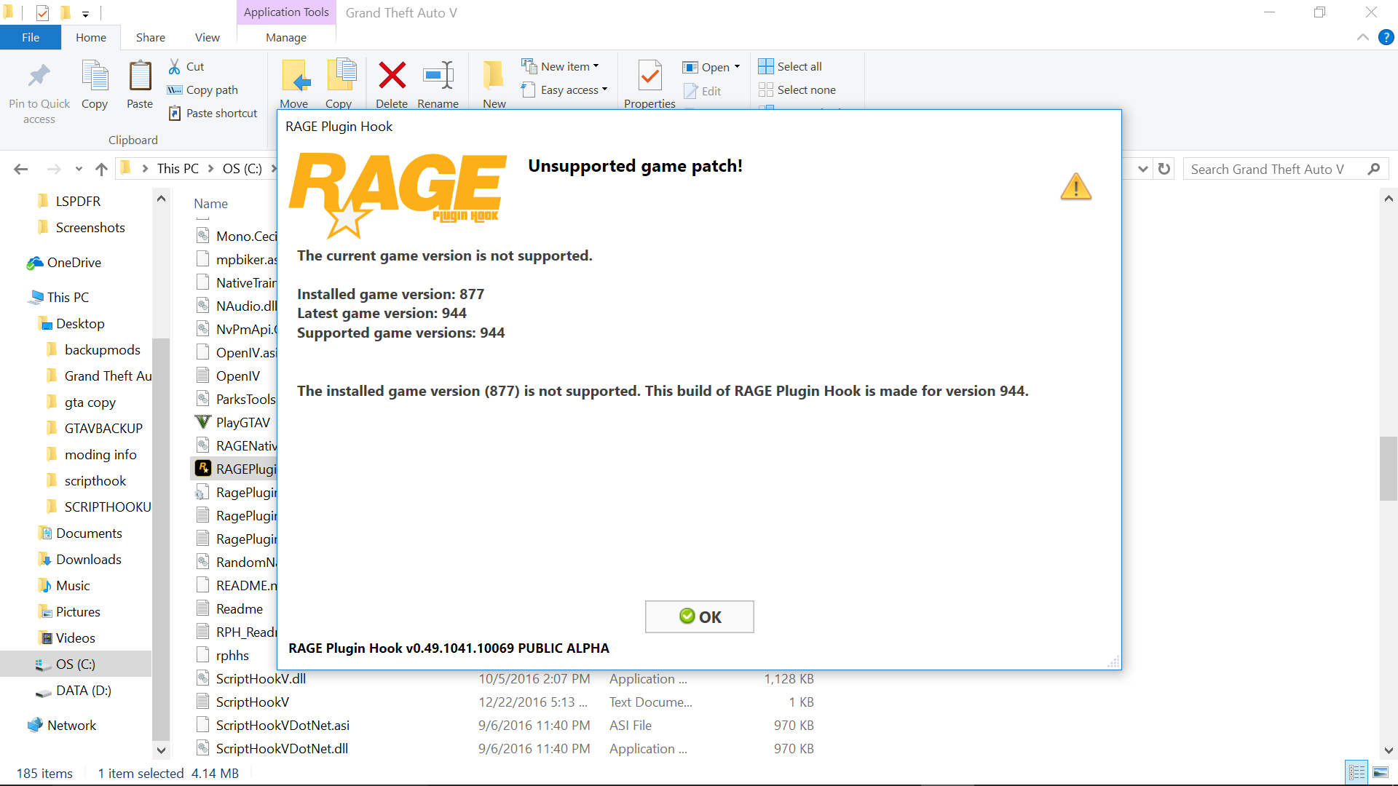Click the file list vertical scrollbar thumb
This screenshot has height=786, width=1398.
click(1388, 468)
